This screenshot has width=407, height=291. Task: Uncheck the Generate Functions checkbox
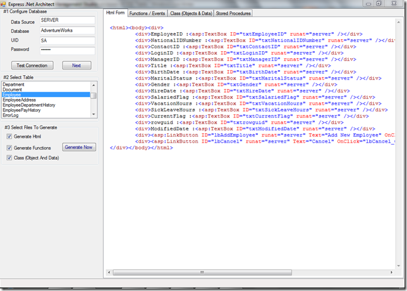9,148
